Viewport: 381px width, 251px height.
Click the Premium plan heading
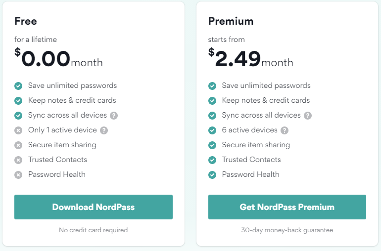(231, 21)
